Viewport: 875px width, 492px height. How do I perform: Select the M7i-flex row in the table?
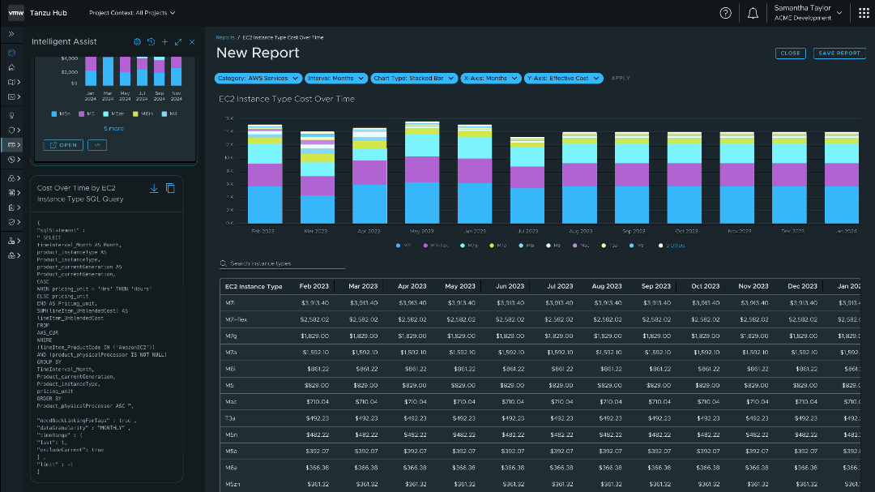click(x=540, y=319)
